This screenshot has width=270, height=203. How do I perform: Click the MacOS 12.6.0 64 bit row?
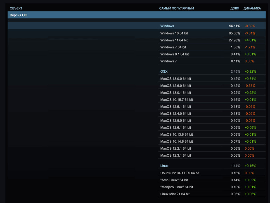(x=212, y=86)
